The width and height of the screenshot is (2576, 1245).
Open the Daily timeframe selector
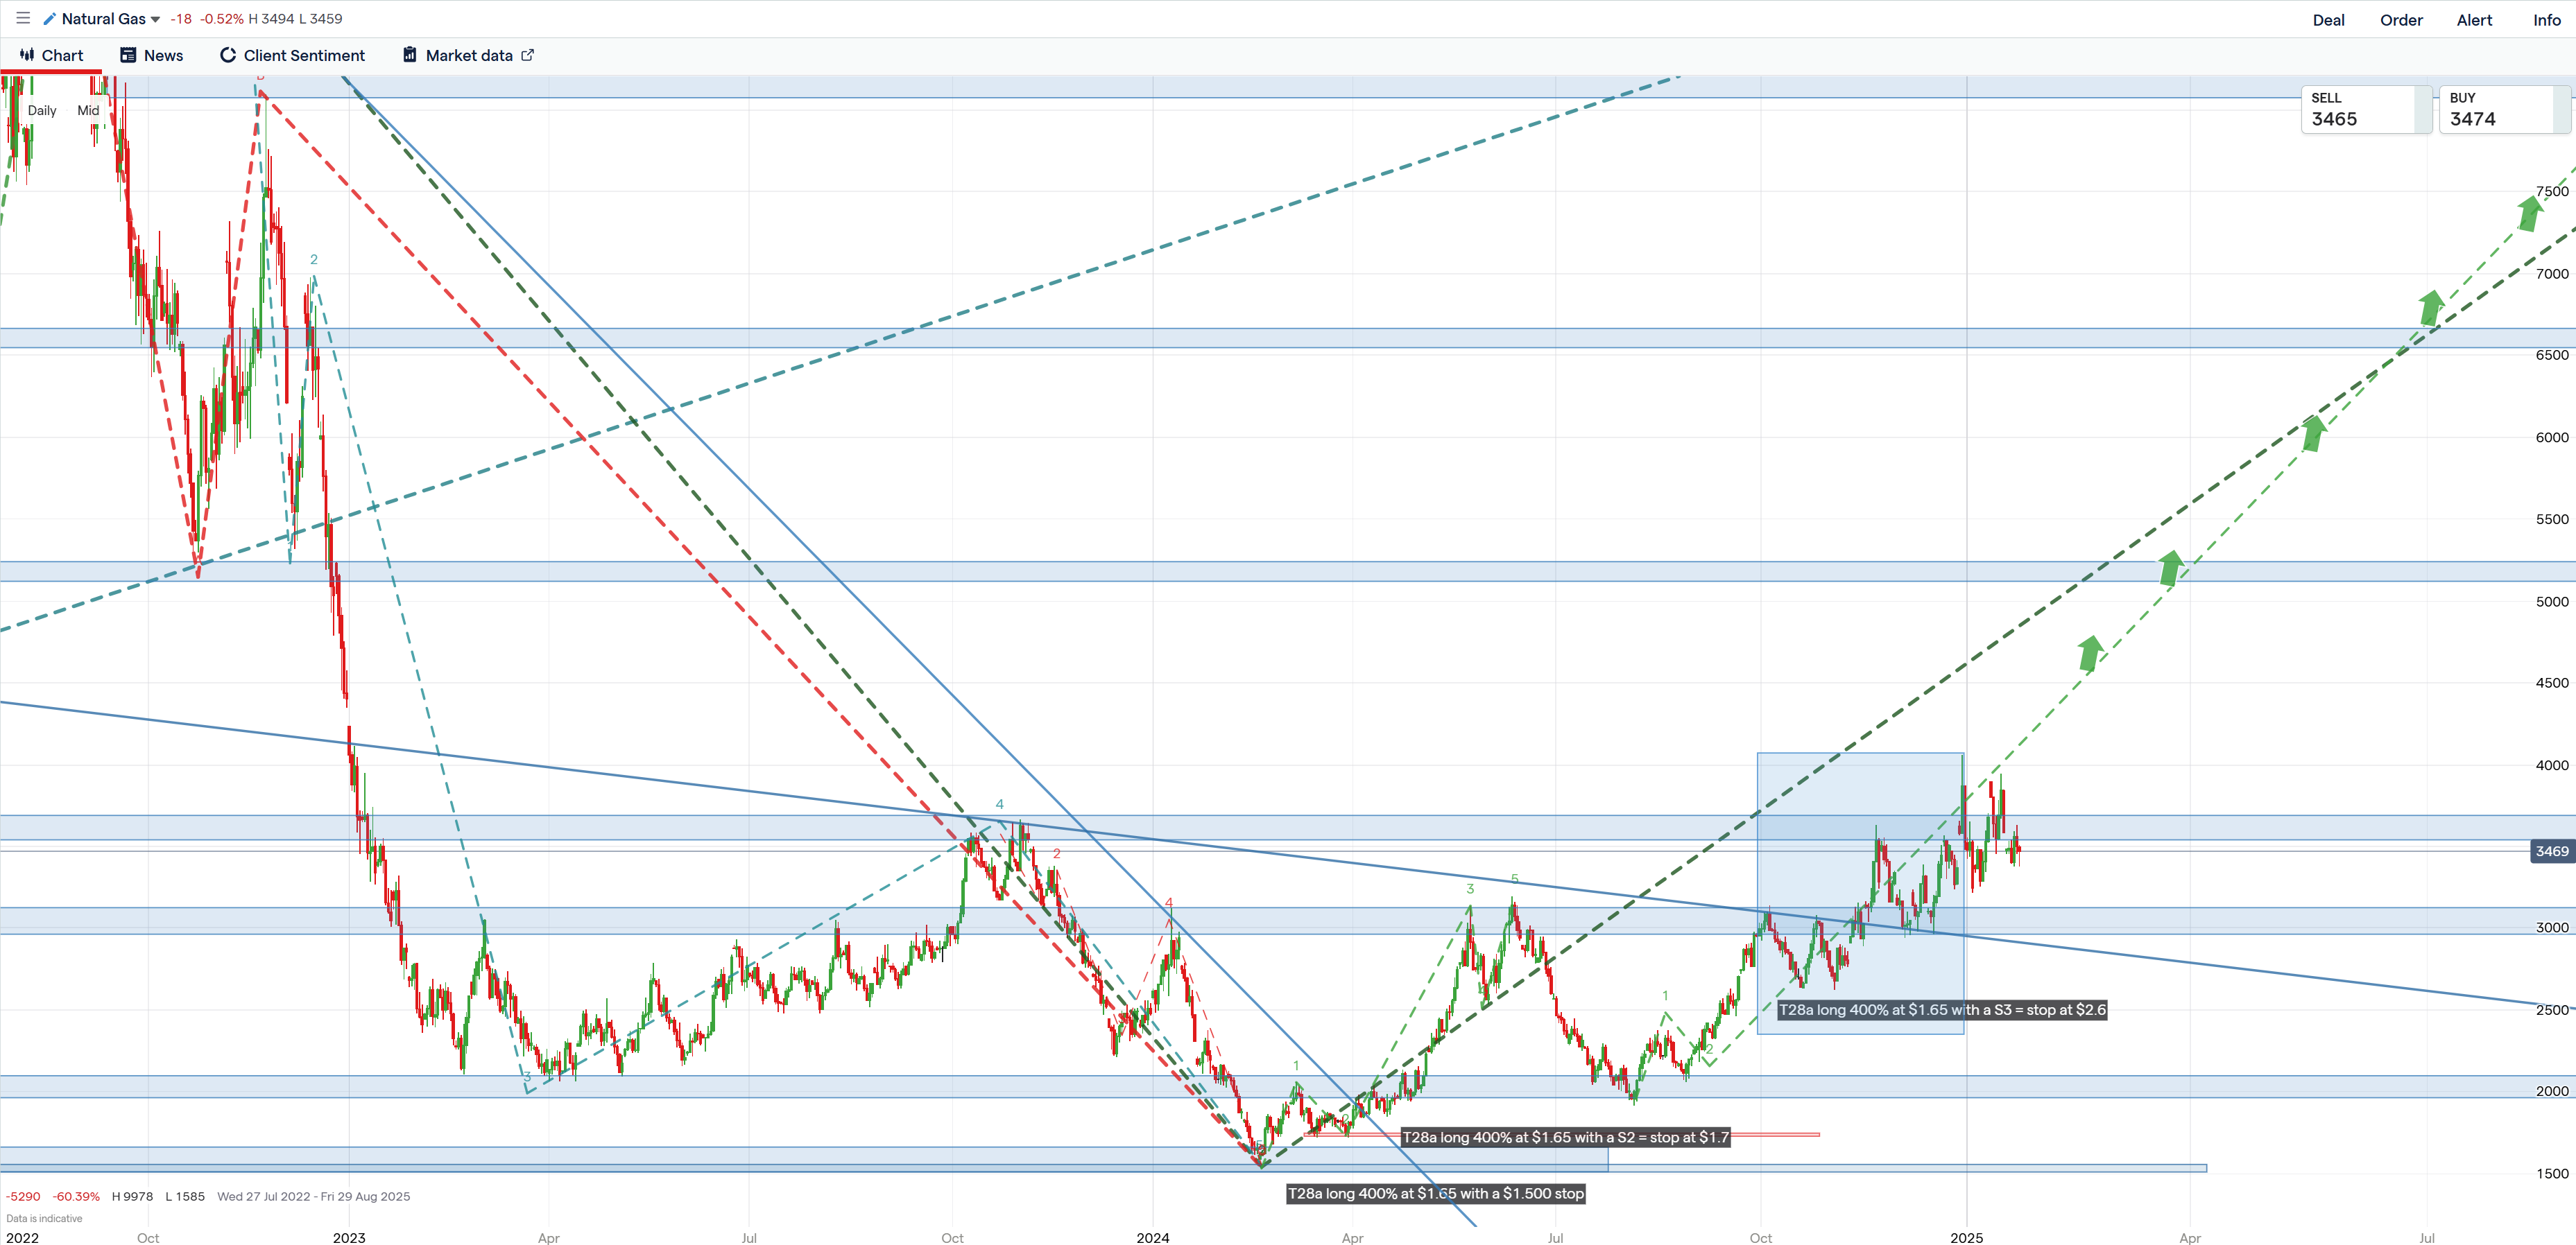click(x=42, y=111)
